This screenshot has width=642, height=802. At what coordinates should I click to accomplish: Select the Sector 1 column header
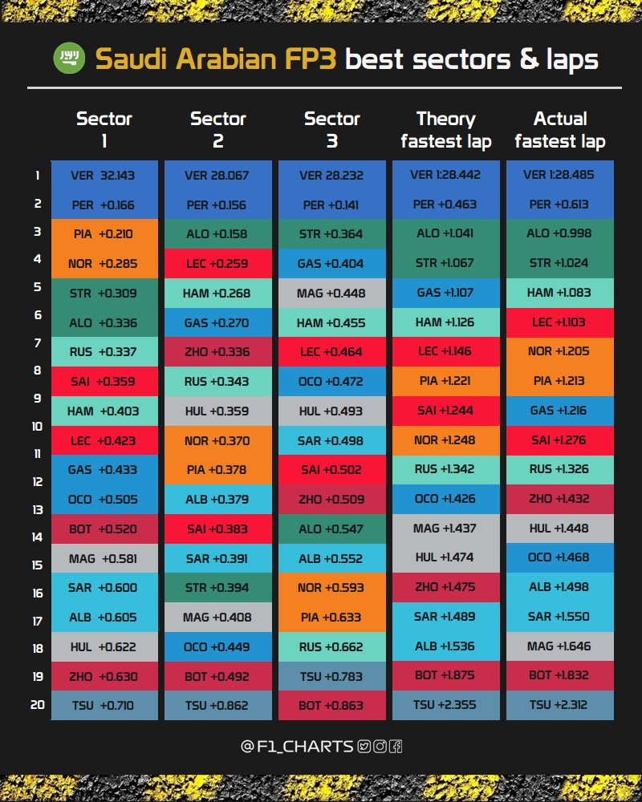(104, 130)
